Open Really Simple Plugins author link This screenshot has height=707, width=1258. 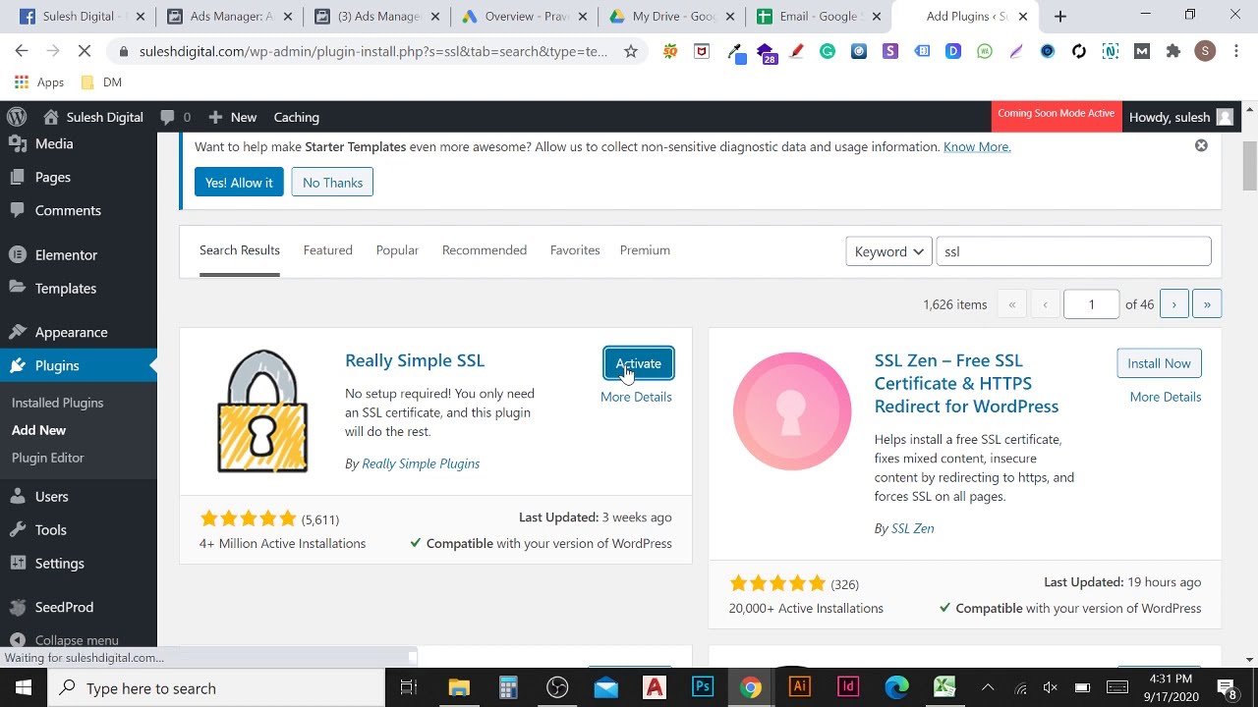click(421, 463)
